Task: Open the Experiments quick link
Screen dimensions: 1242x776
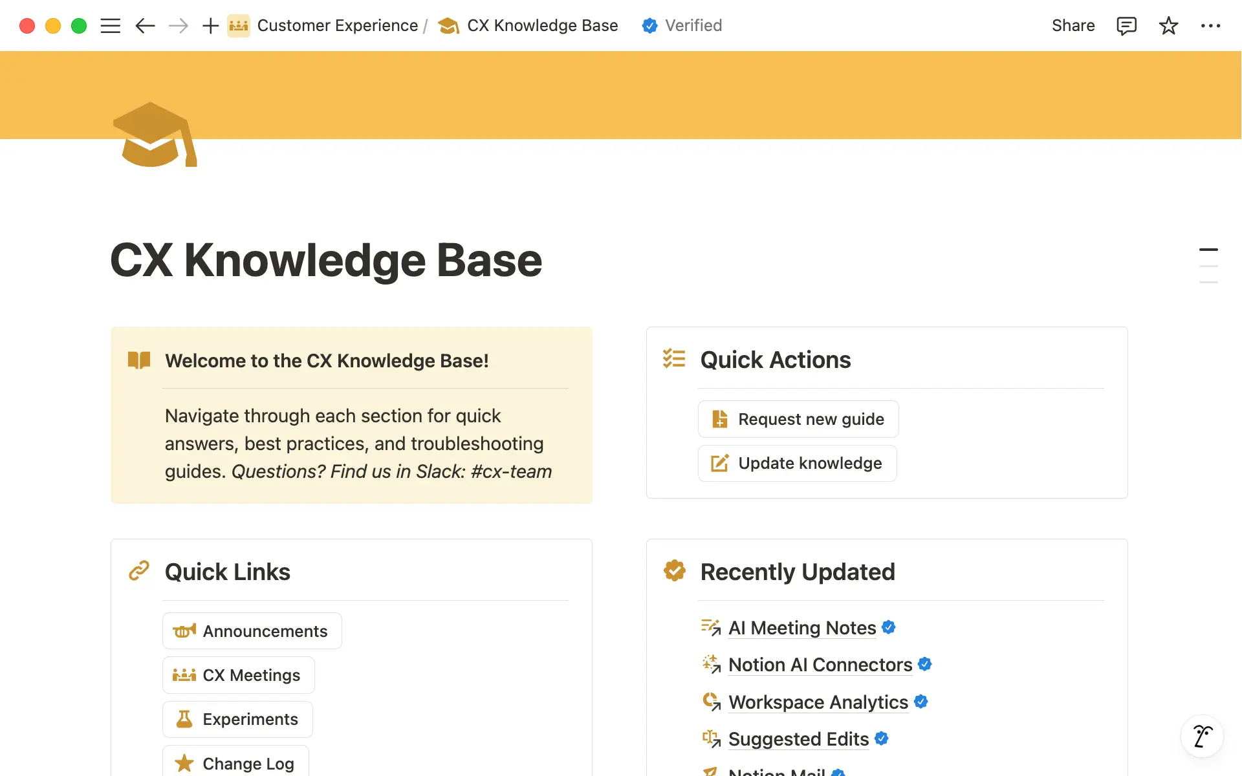Action: pos(237,718)
